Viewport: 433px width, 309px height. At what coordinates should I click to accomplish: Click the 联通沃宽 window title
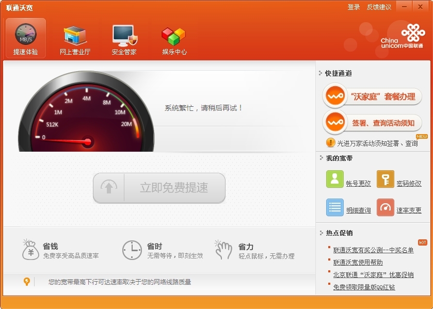(x=19, y=8)
